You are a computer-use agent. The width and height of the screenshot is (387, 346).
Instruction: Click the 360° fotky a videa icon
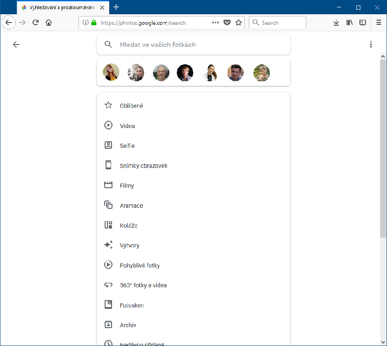pyautogui.click(x=108, y=285)
